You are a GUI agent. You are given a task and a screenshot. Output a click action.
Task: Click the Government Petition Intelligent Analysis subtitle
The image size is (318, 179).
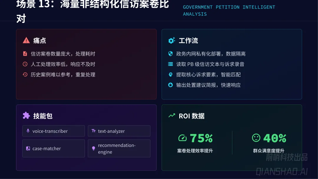click(229, 11)
